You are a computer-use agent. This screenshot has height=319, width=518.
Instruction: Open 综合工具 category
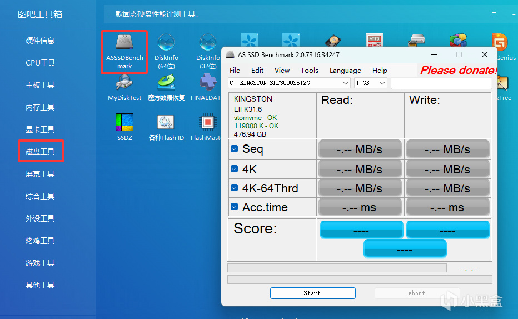click(40, 196)
